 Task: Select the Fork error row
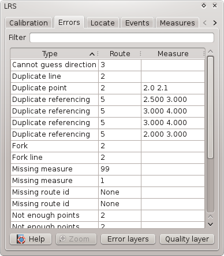coord(107,146)
